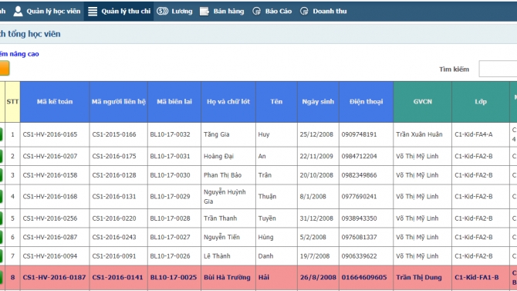This screenshot has width=517, height=291.
Task: Click contact code CS1-2015-0166
Action: [114, 134]
